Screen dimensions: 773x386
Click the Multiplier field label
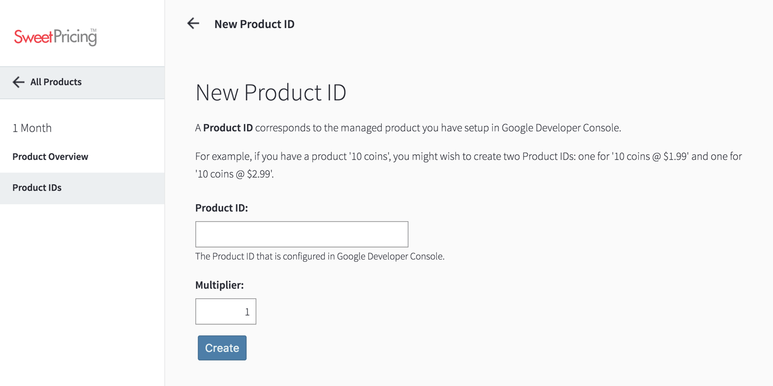pyautogui.click(x=219, y=285)
